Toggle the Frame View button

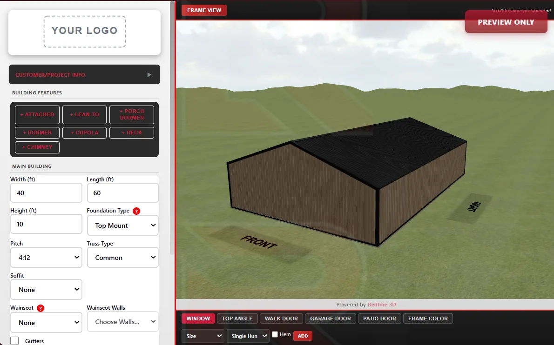coord(204,10)
